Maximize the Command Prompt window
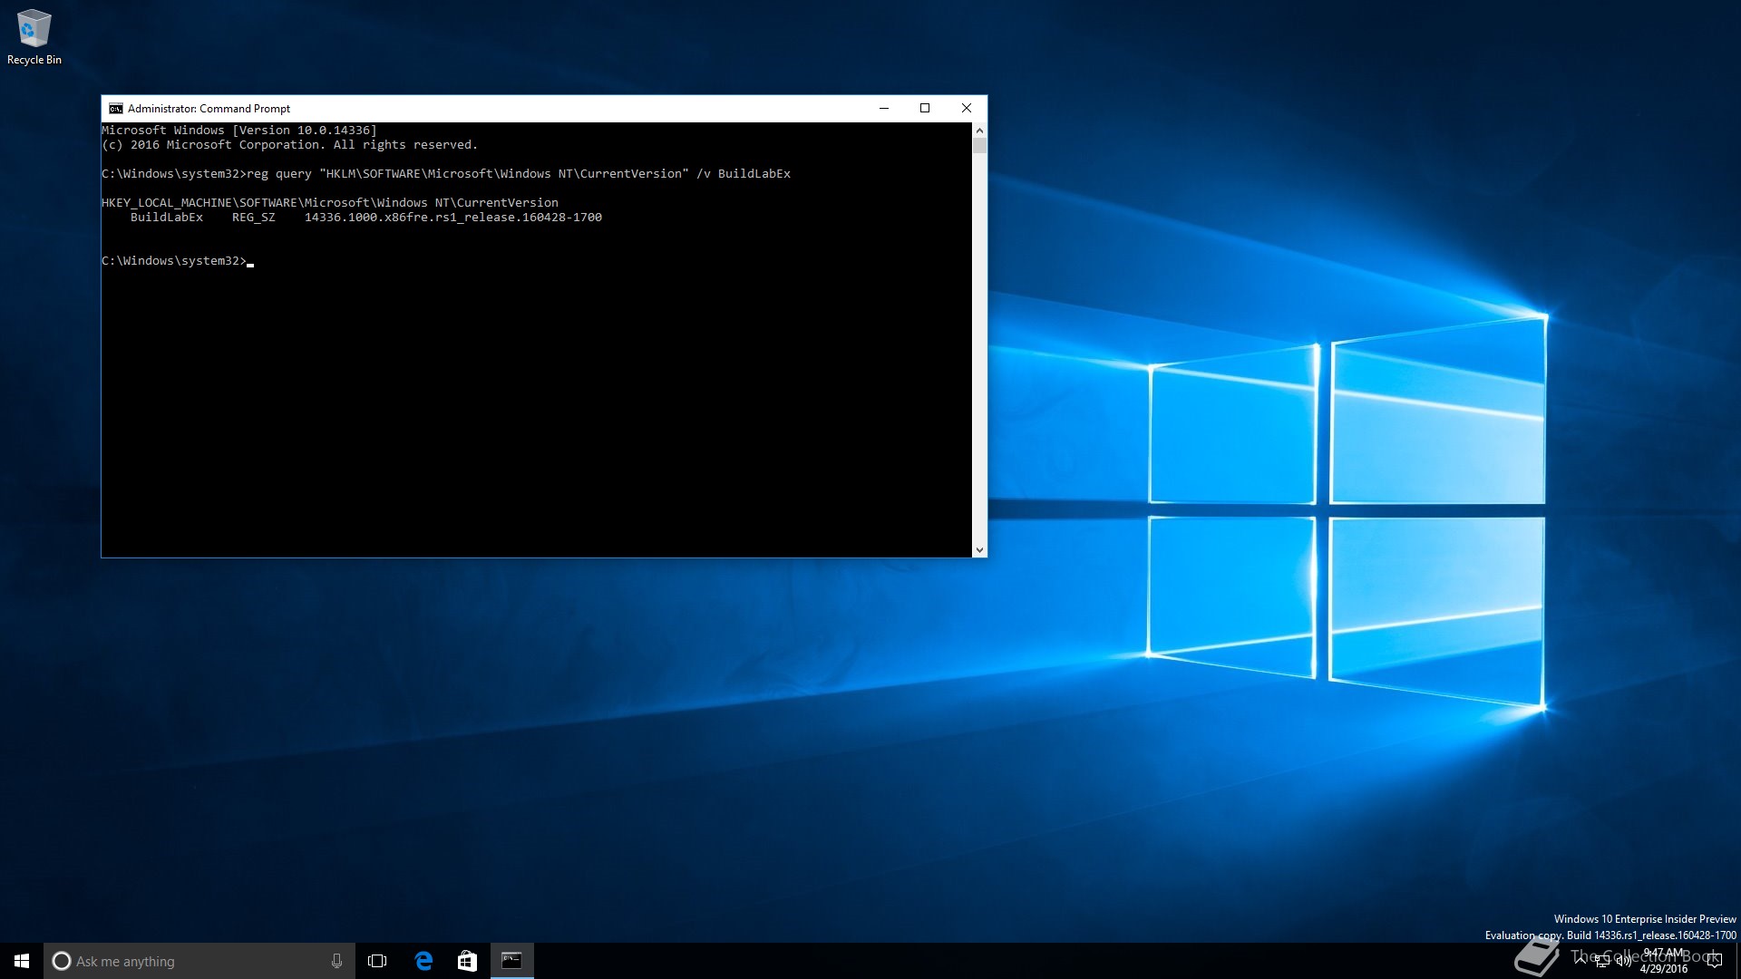 (x=925, y=109)
